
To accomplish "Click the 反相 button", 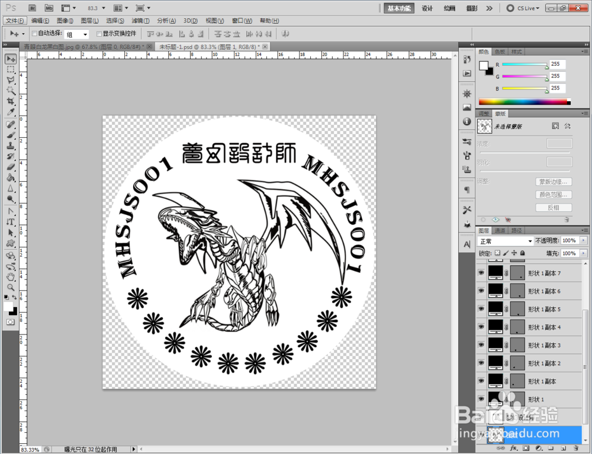I will pyautogui.click(x=554, y=208).
